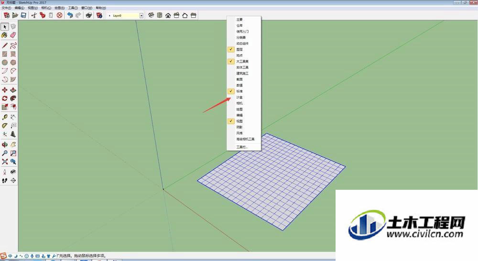Switch to Iso view icon
Viewport: 478px width, 261px height.
tap(151, 15)
